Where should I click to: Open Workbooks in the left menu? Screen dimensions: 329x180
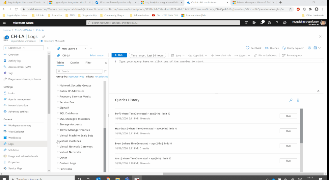pyautogui.click(x=14, y=138)
